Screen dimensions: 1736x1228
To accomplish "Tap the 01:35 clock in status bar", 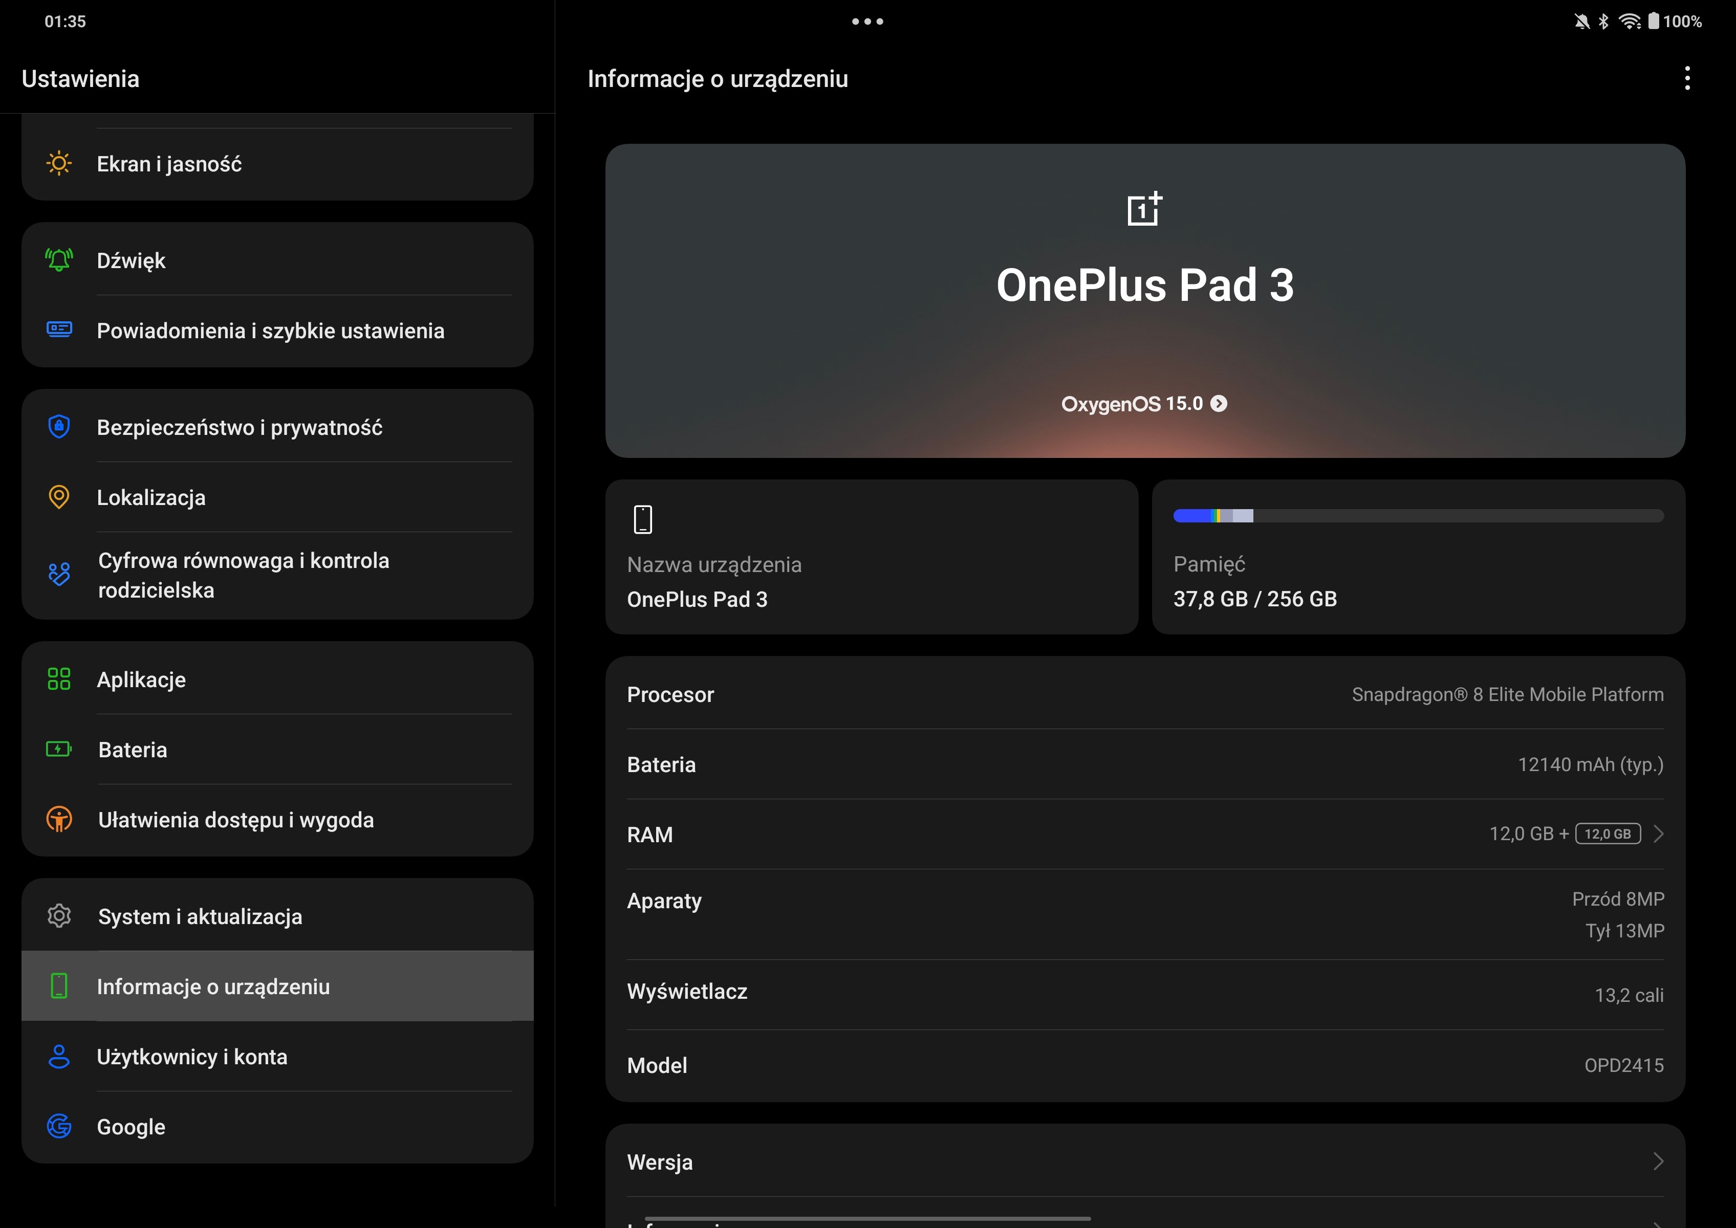I will coord(65,21).
